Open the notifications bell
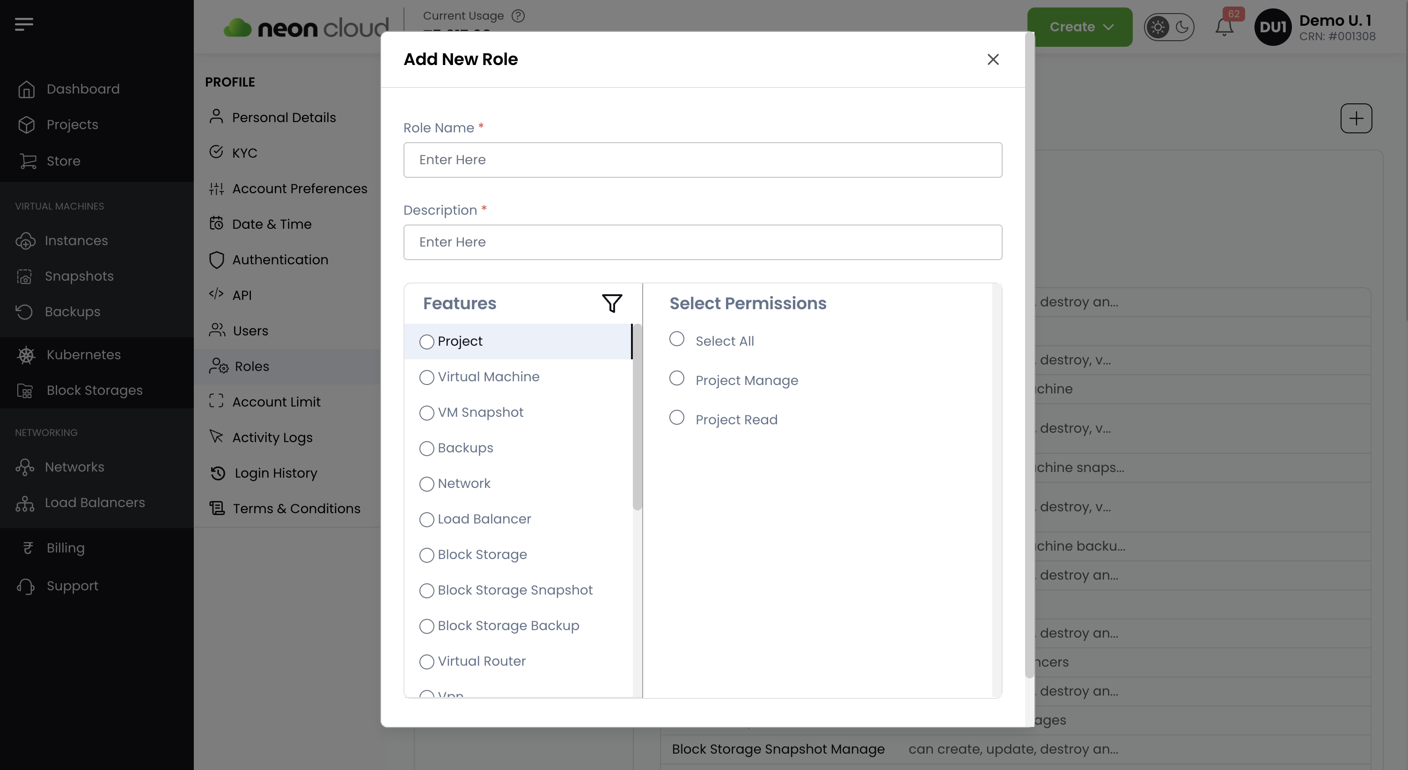This screenshot has width=1408, height=770. pyautogui.click(x=1224, y=27)
